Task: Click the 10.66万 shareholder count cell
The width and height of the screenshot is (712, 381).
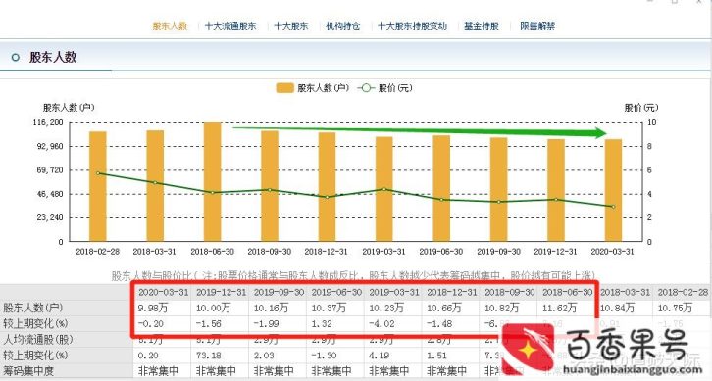Action: pos(444,308)
